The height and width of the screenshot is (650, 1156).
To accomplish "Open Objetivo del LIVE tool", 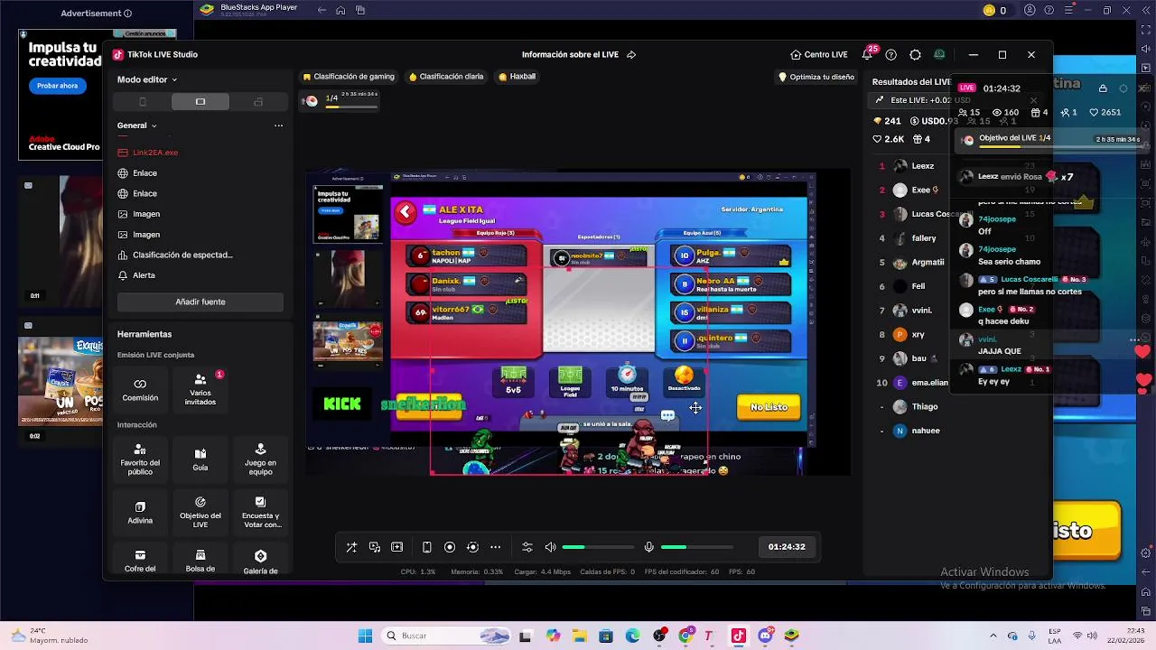I will (x=200, y=513).
